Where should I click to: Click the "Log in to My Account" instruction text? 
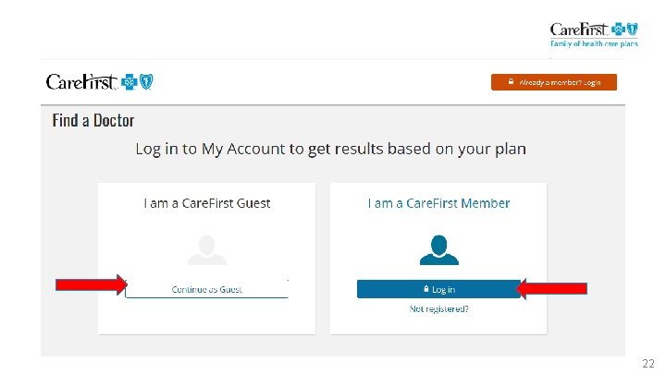click(x=330, y=149)
